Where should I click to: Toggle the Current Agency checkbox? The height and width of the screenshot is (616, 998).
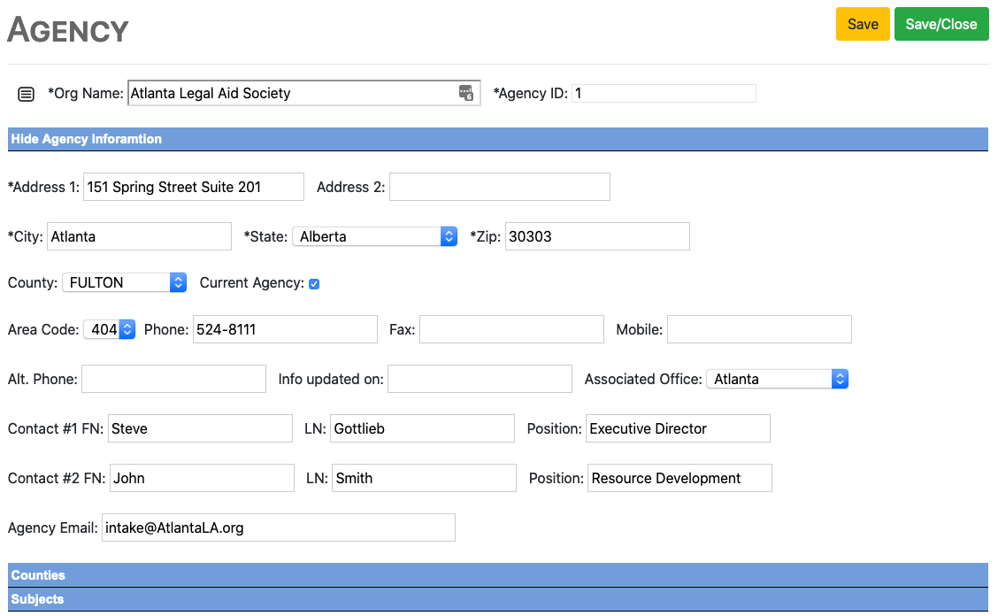point(314,284)
